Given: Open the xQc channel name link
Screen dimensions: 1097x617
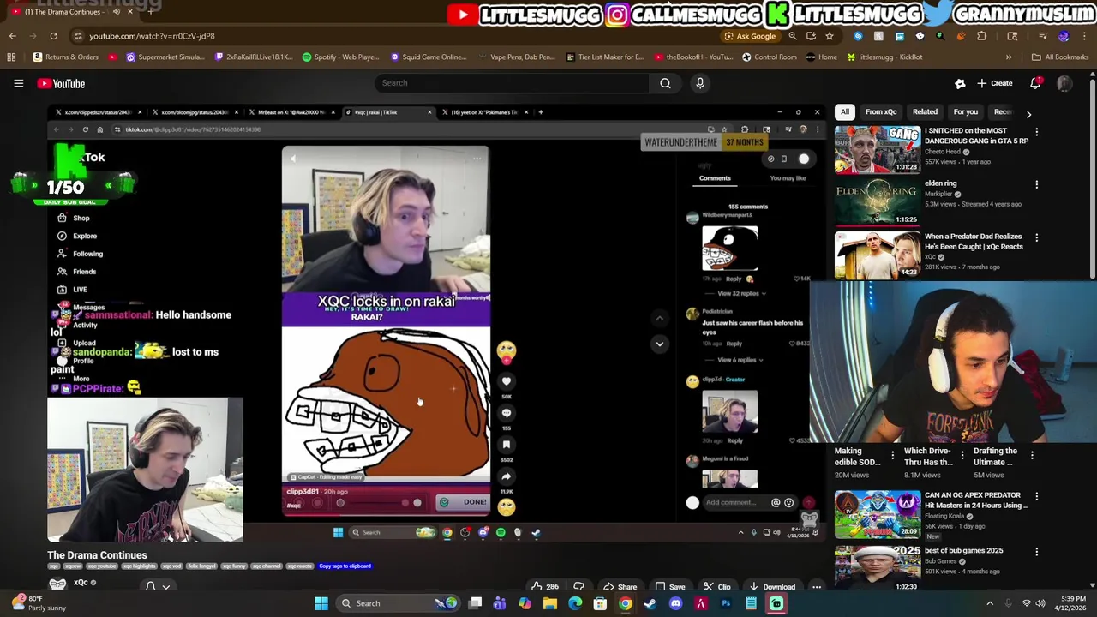Looking at the screenshot, I should coord(81,583).
